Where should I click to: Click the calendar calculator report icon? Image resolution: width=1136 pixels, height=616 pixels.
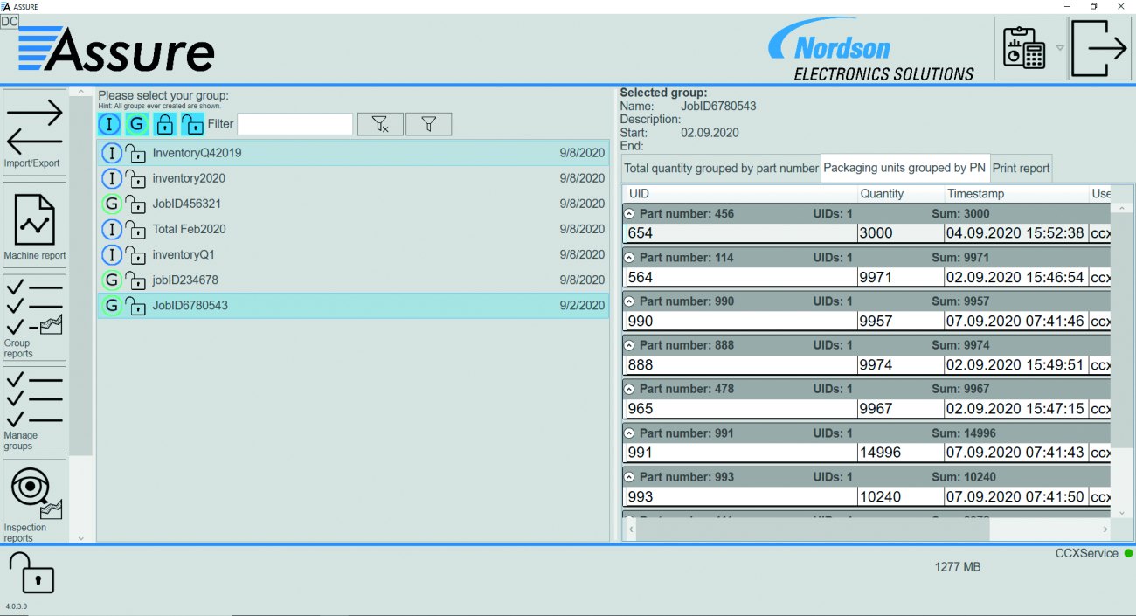click(1025, 48)
